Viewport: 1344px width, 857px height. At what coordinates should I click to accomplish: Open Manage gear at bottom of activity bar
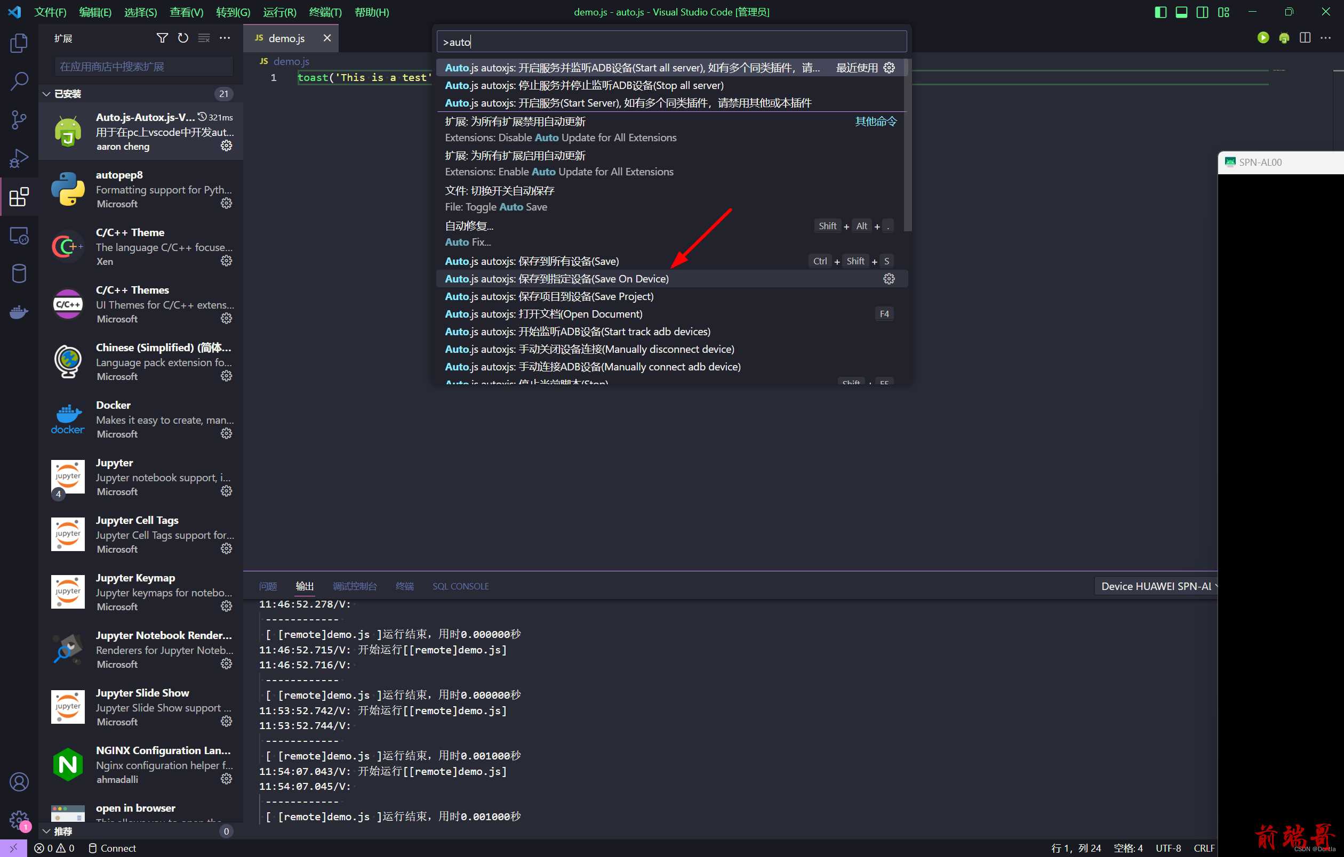pyautogui.click(x=19, y=820)
